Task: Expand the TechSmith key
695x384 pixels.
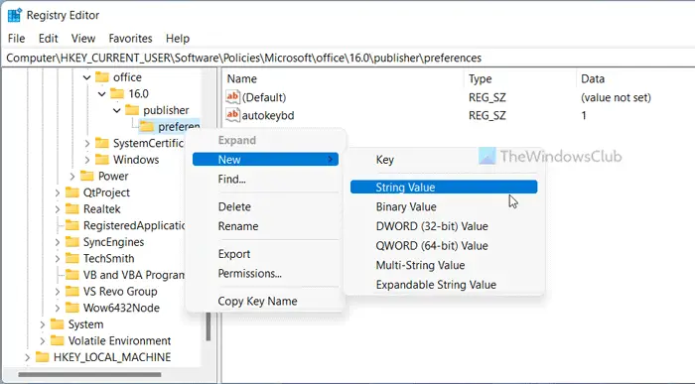Action: 58,258
